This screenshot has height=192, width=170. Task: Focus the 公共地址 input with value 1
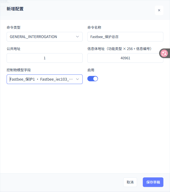(x=45, y=58)
